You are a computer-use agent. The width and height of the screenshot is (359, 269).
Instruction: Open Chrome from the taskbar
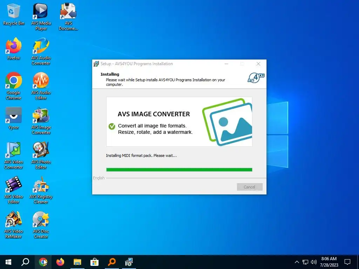point(43,262)
